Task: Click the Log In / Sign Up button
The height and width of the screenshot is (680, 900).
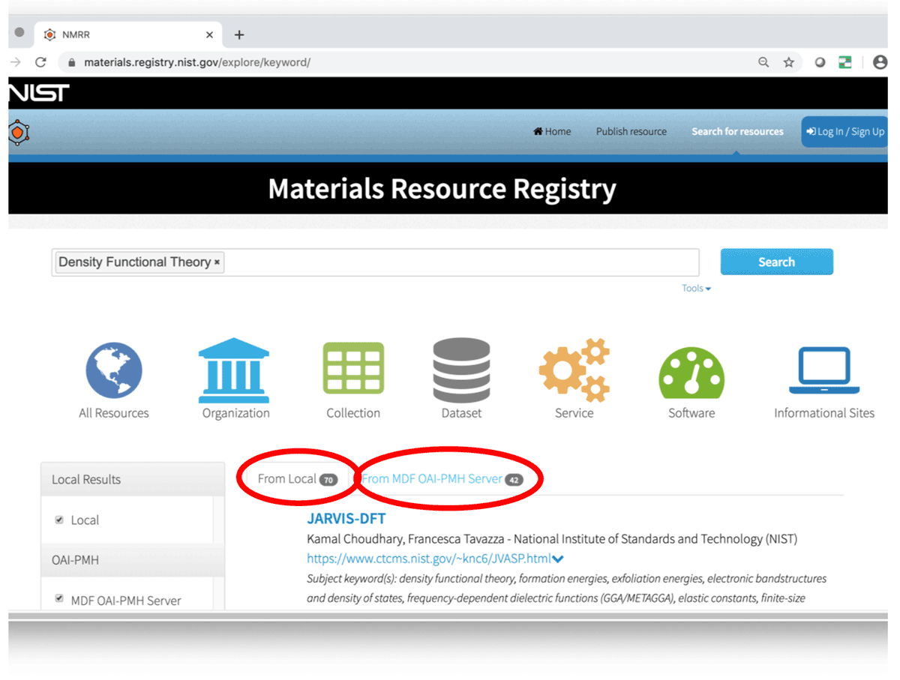Action: [x=844, y=131]
